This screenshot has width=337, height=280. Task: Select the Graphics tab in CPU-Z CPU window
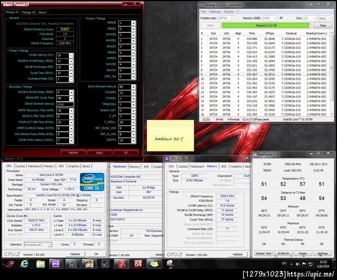pos(74,166)
